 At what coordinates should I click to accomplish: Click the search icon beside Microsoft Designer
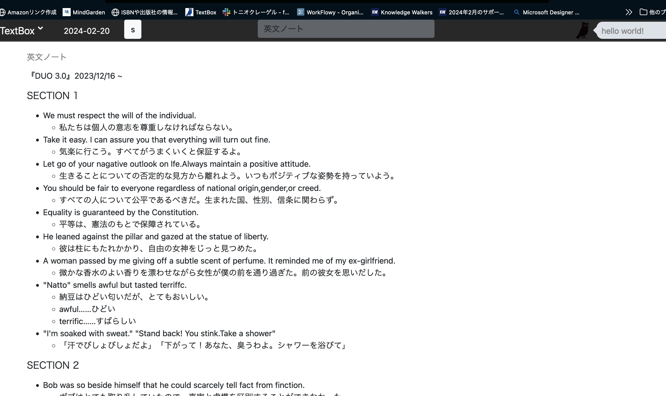pos(517,12)
